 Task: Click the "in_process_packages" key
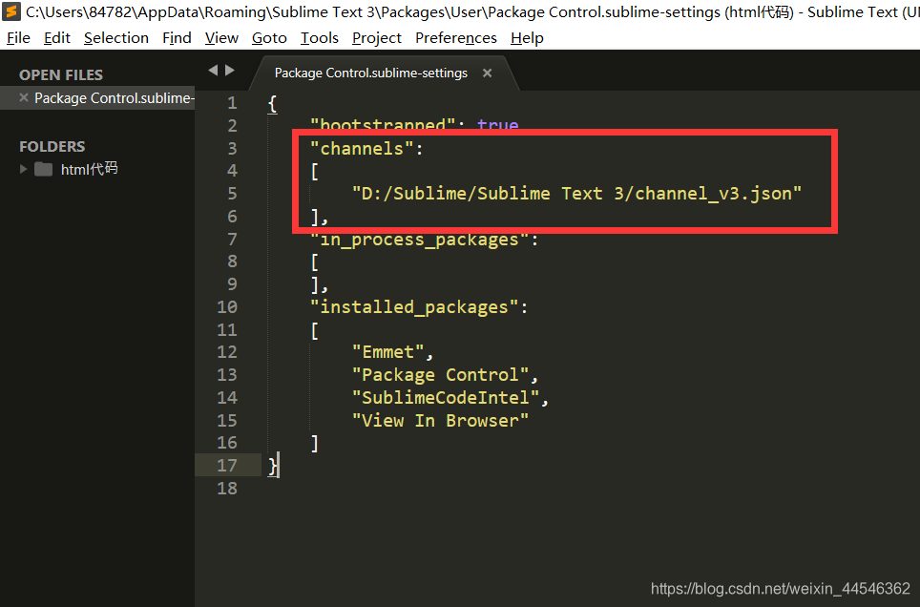pos(419,240)
